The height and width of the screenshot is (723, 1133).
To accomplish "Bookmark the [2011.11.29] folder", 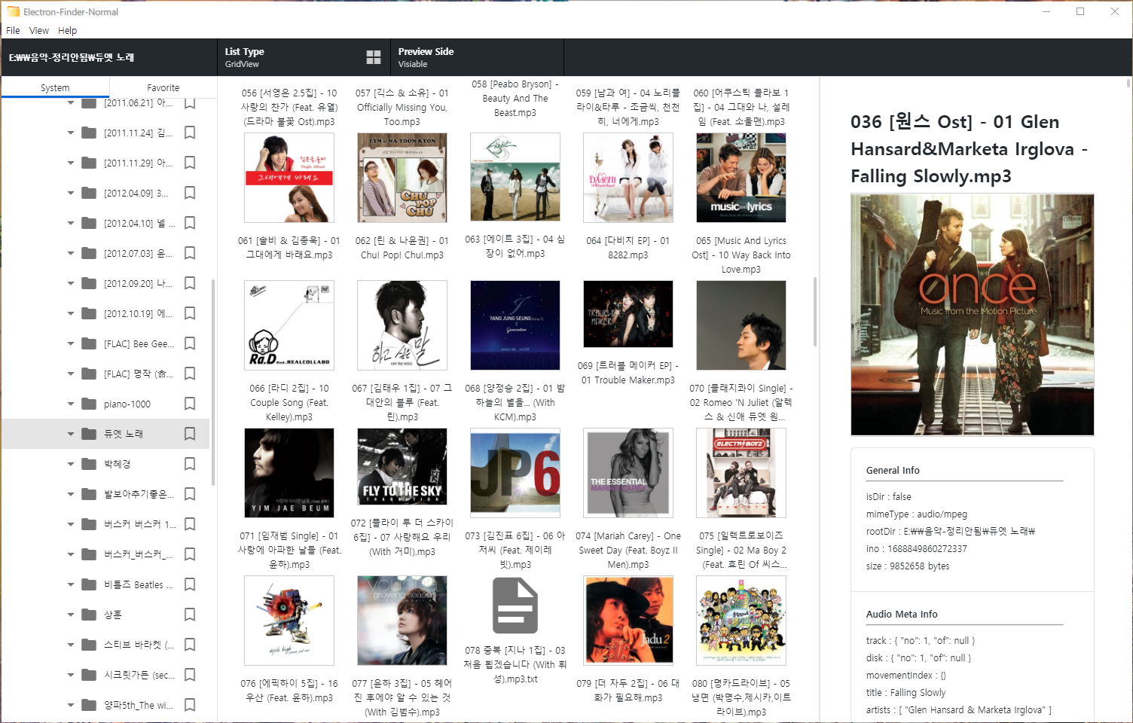I will [x=190, y=163].
